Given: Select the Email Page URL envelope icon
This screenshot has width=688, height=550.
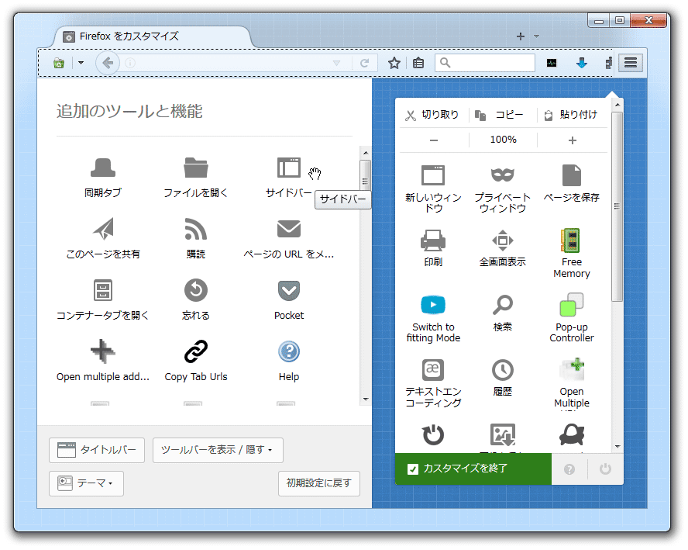Looking at the screenshot, I should point(289,229).
